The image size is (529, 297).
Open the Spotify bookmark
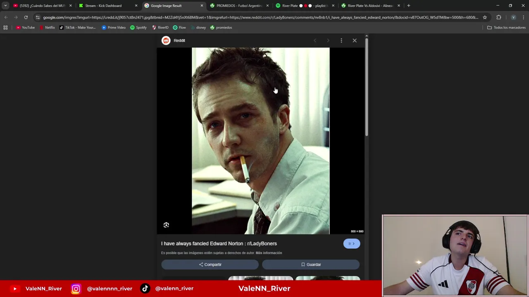138,28
